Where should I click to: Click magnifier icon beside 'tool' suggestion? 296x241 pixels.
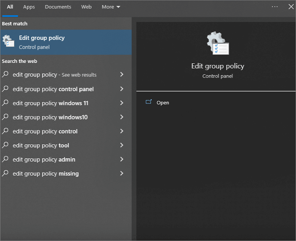[x=5, y=145]
